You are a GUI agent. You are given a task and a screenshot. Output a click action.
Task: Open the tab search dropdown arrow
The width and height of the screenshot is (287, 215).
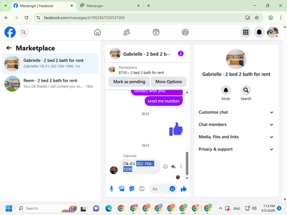(x=6, y=6)
